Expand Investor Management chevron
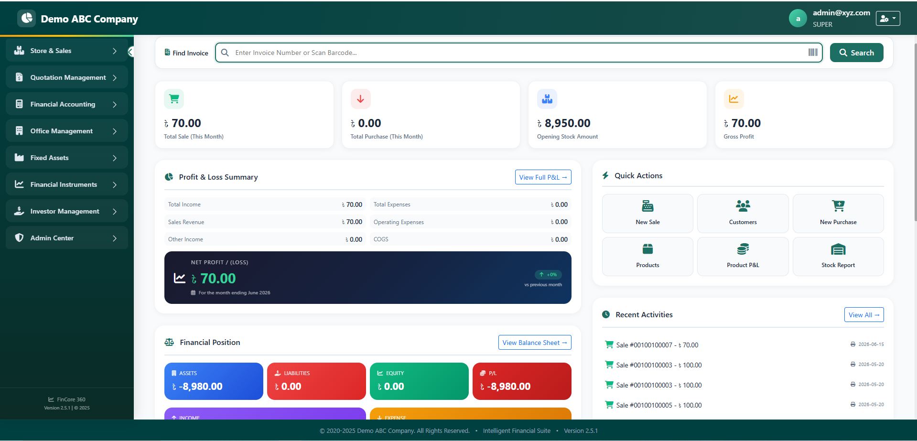 [x=115, y=211]
